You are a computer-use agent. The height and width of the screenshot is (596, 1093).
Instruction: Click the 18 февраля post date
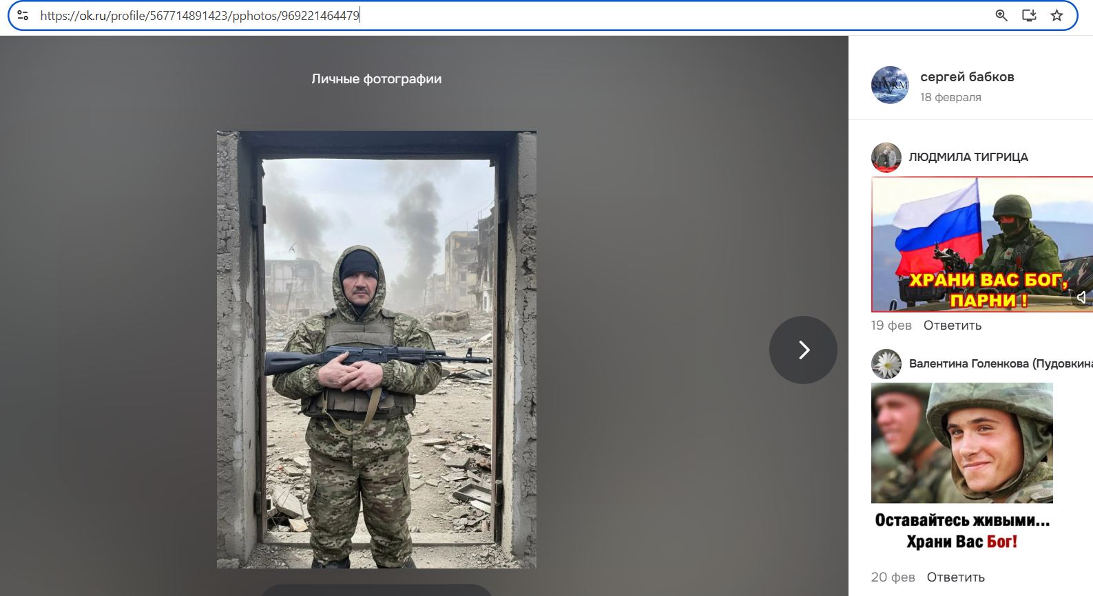950,98
